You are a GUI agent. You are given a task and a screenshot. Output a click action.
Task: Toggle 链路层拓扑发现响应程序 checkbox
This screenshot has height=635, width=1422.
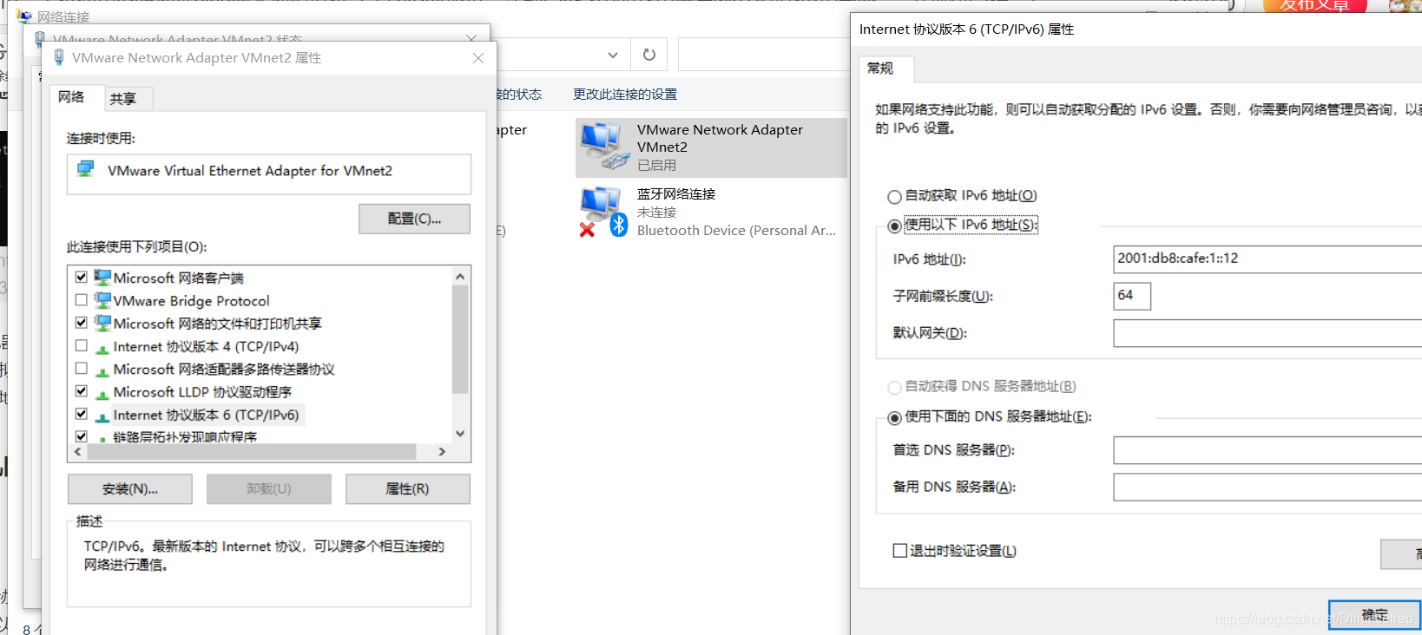coord(82,436)
